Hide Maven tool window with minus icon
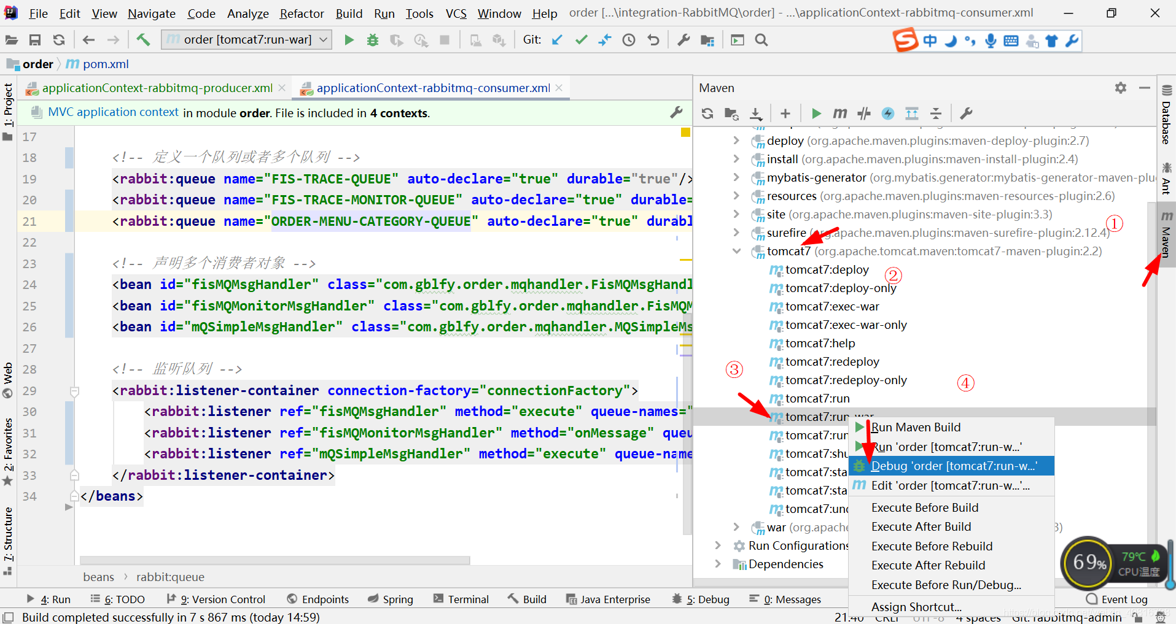1176x624 pixels. pyautogui.click(x=1145, y=88)
